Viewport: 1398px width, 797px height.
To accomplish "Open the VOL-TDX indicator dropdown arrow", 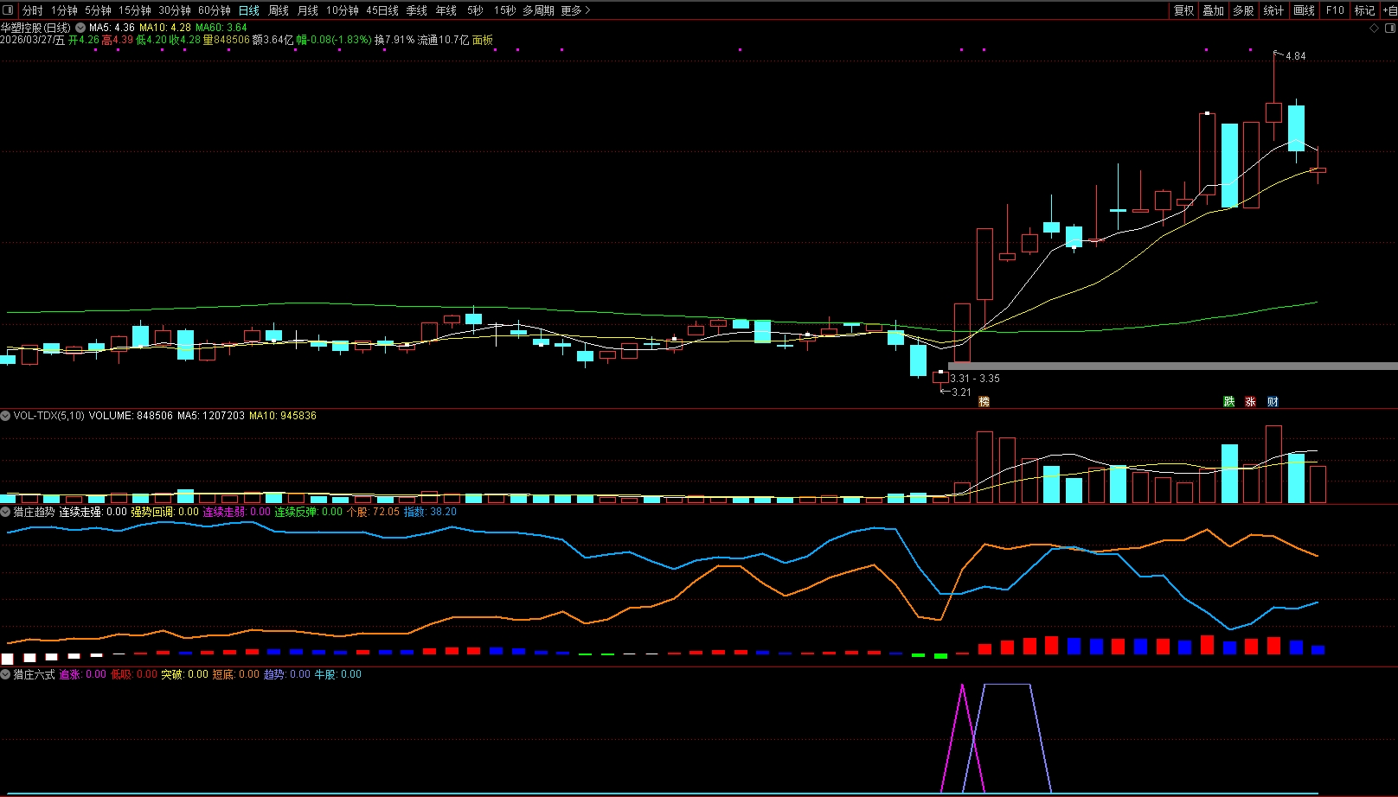I will (x=5, y=416).
